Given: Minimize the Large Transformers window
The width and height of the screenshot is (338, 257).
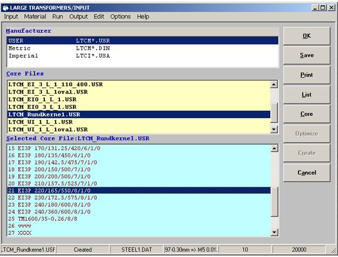Looking at the screenshot, I should (315, 8).
